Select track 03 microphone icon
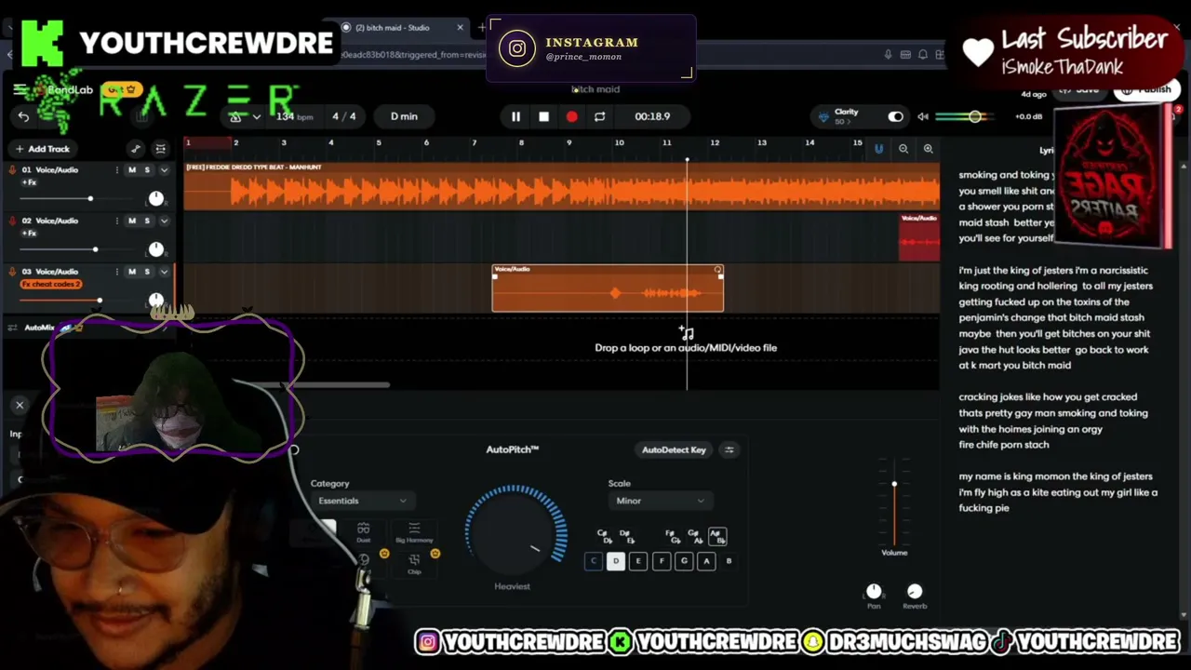 pyautogui.click(x=12, y=273)
